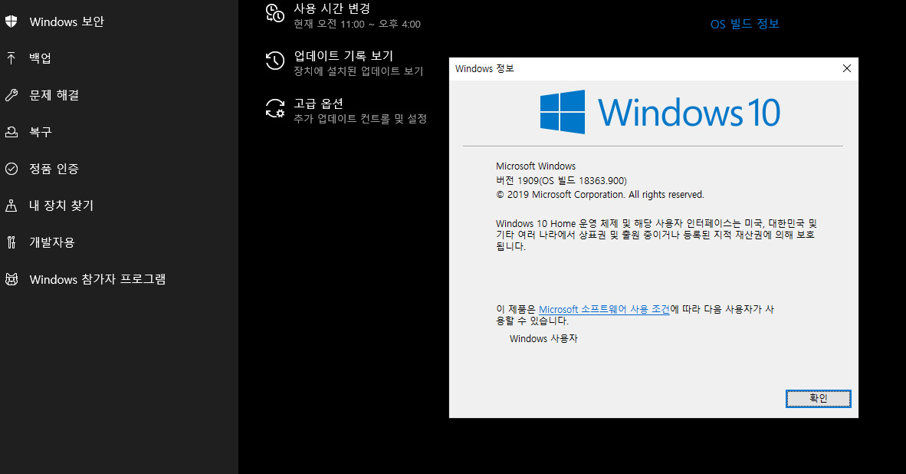The height and width of the screenshot is (474, 906).
Task: Click the 백업 upload arrow icon
Action: point(11,58)
